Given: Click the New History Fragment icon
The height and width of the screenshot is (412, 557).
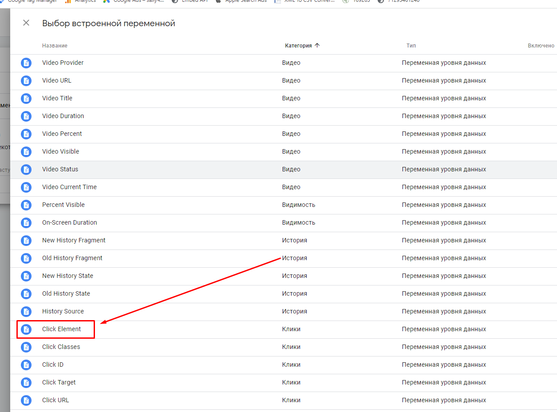Looking at the screenshot, I should (x=27, y=241).
